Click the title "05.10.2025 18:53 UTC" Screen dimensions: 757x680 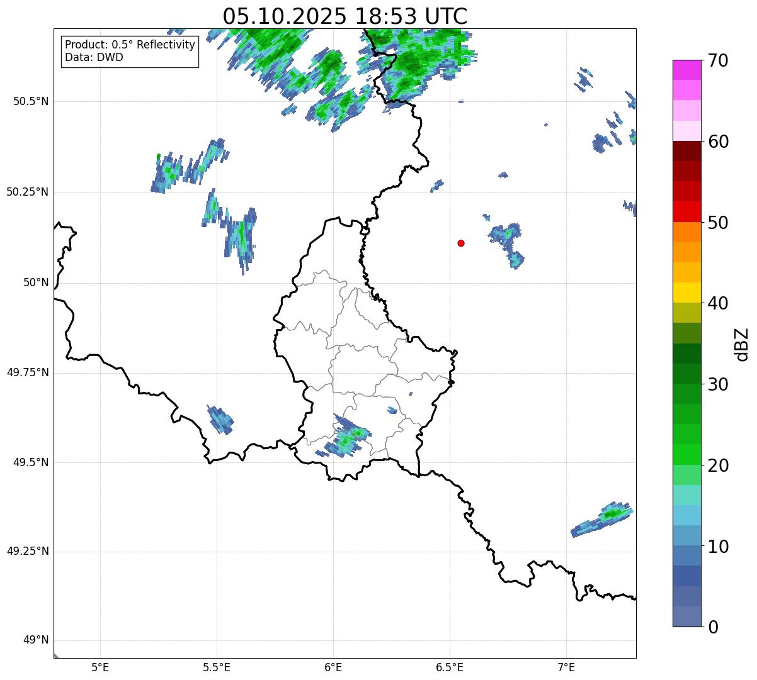click(x=345, y=16)
